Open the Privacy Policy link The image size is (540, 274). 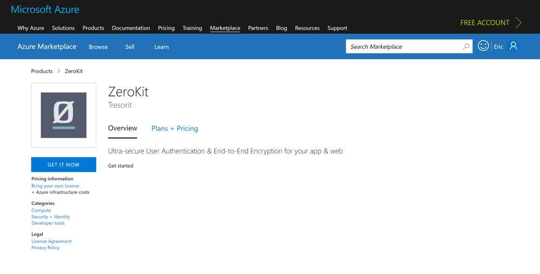45,248
